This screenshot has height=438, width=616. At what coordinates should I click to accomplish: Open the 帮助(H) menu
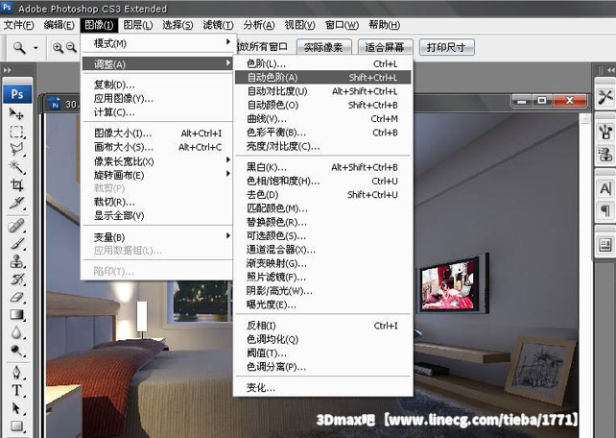[x=384, y=25]
